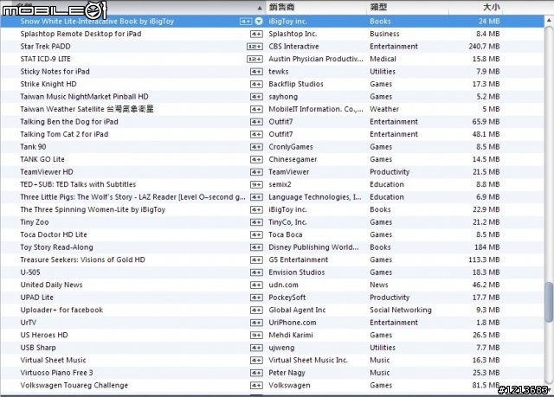Click the 12+ rating badge for Star Trek PADD
This screenshot has width=554, height=397.
pos(254,47)
